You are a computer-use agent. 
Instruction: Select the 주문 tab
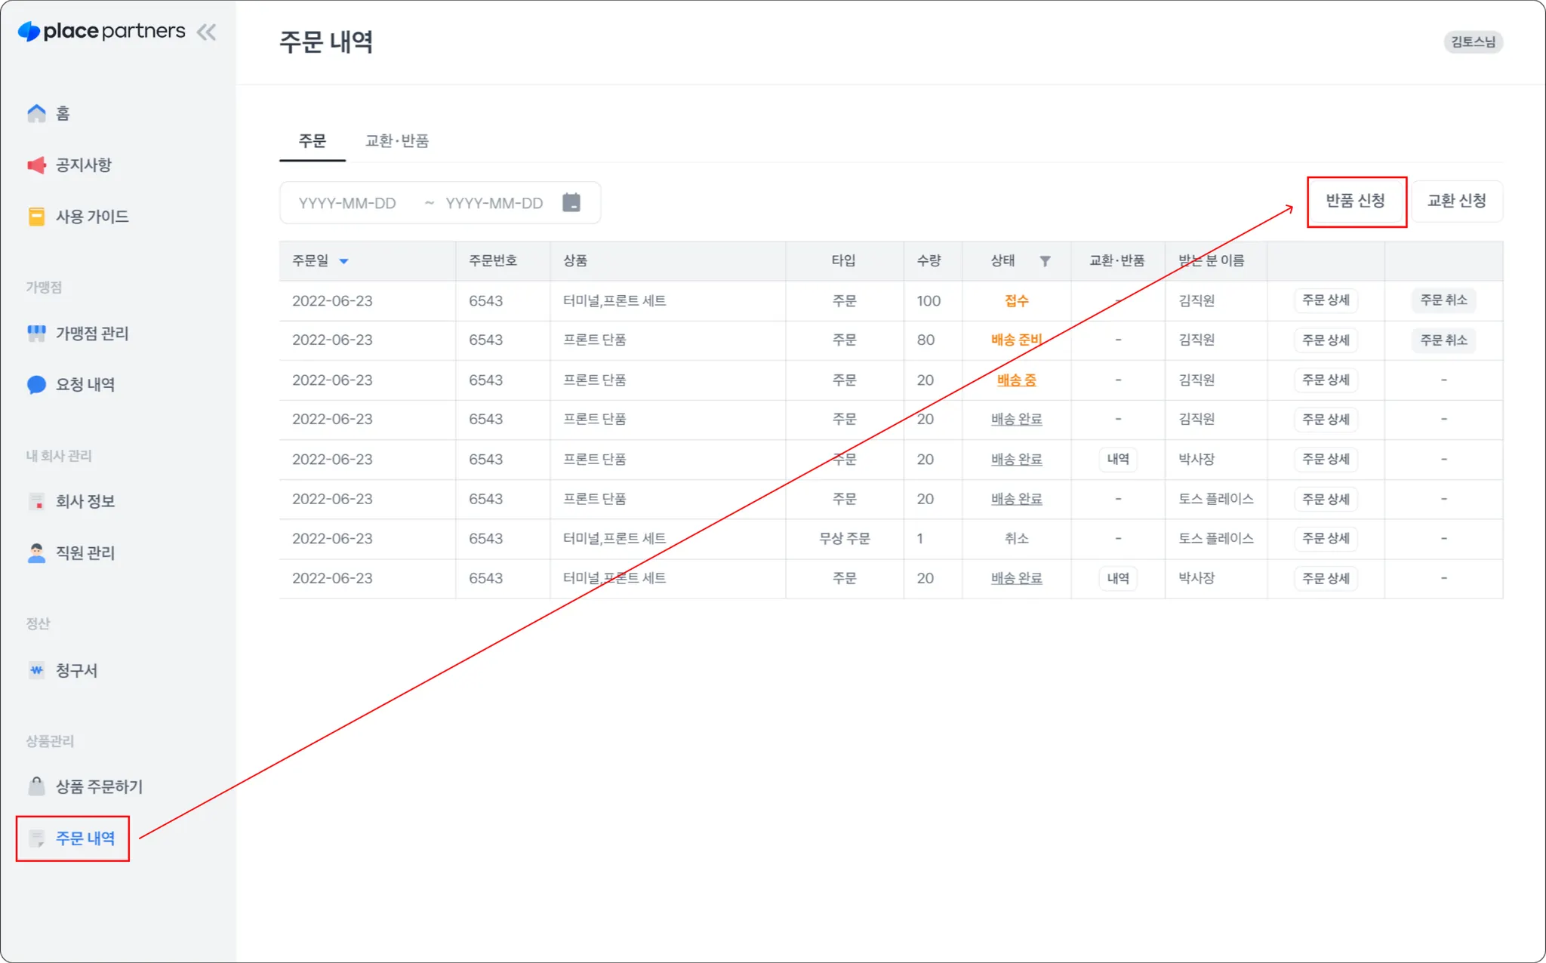point(312,141)
